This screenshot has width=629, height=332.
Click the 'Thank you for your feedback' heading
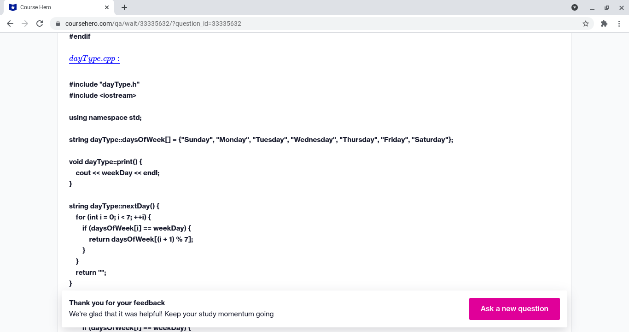117,303
